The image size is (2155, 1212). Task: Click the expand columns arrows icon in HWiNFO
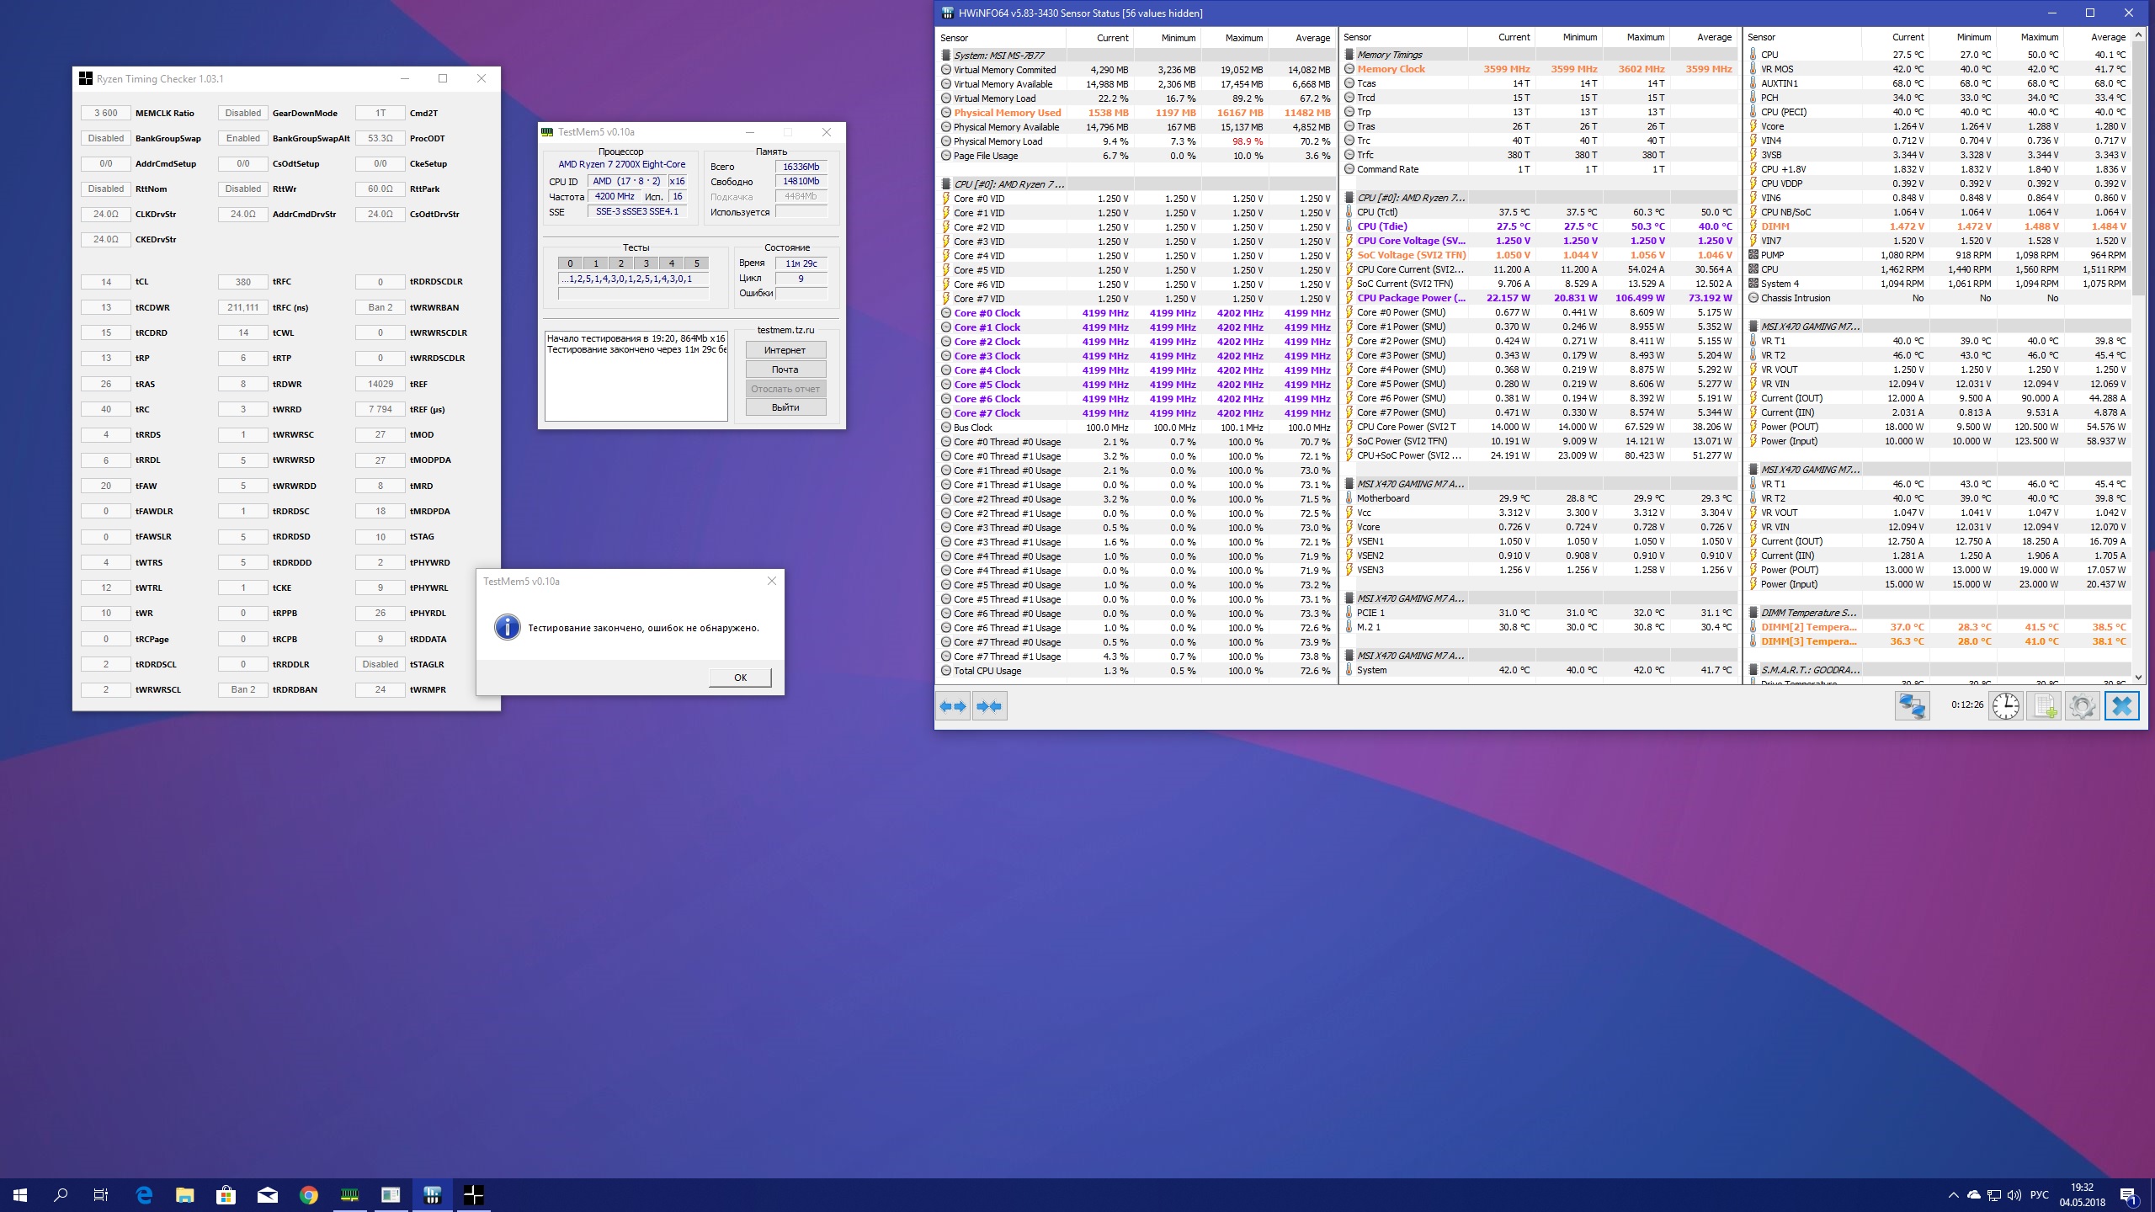(x=953, y=706)
